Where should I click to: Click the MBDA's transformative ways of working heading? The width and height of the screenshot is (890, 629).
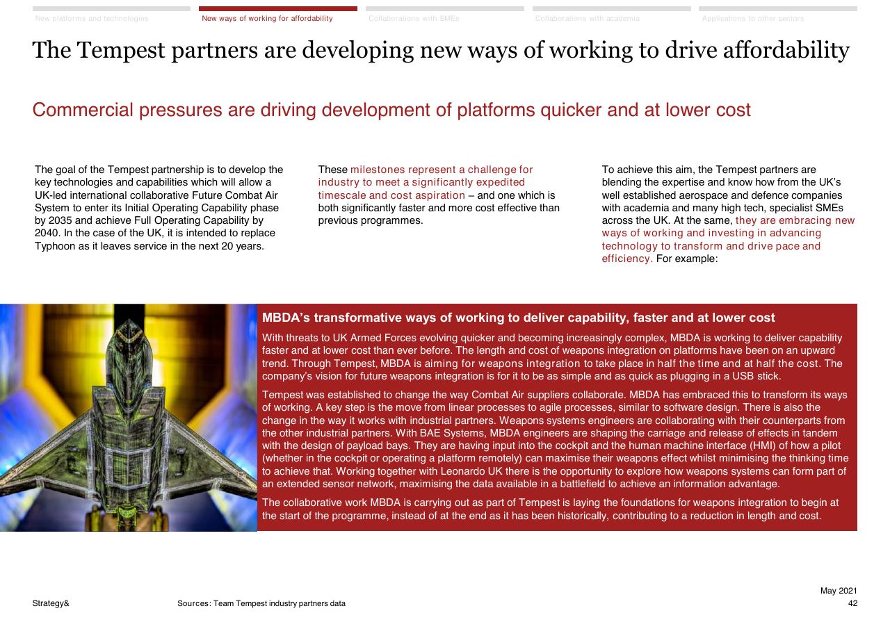(518, 318)
